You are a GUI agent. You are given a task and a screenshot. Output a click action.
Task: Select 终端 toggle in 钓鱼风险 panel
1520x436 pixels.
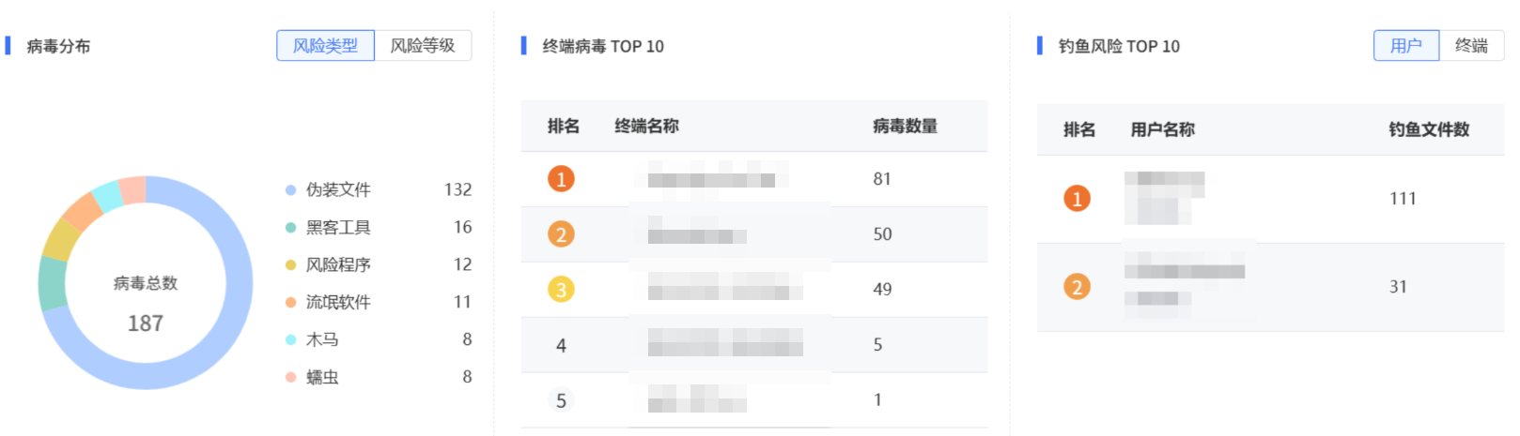coord(1471,45)
